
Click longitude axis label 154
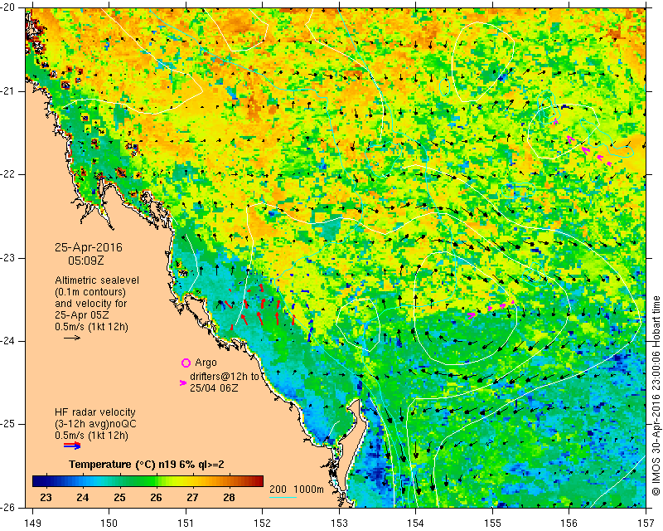tap(416, 524)
